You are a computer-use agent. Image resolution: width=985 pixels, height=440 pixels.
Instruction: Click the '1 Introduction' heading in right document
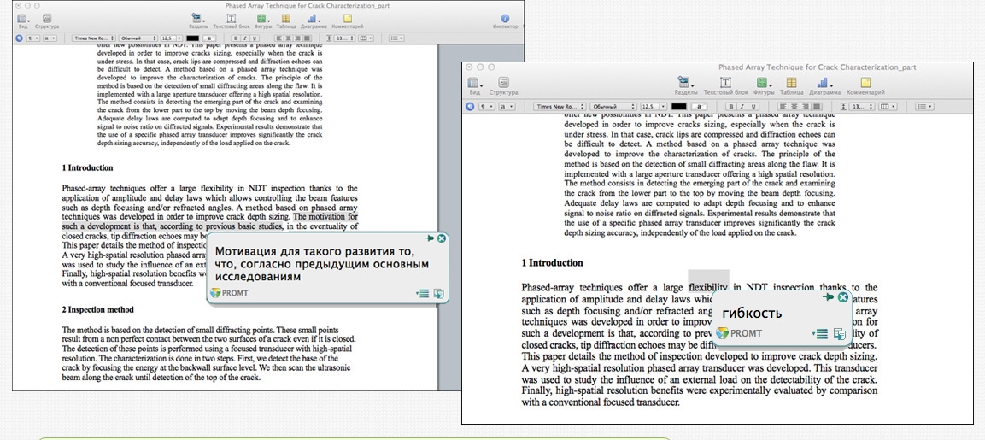552,263
